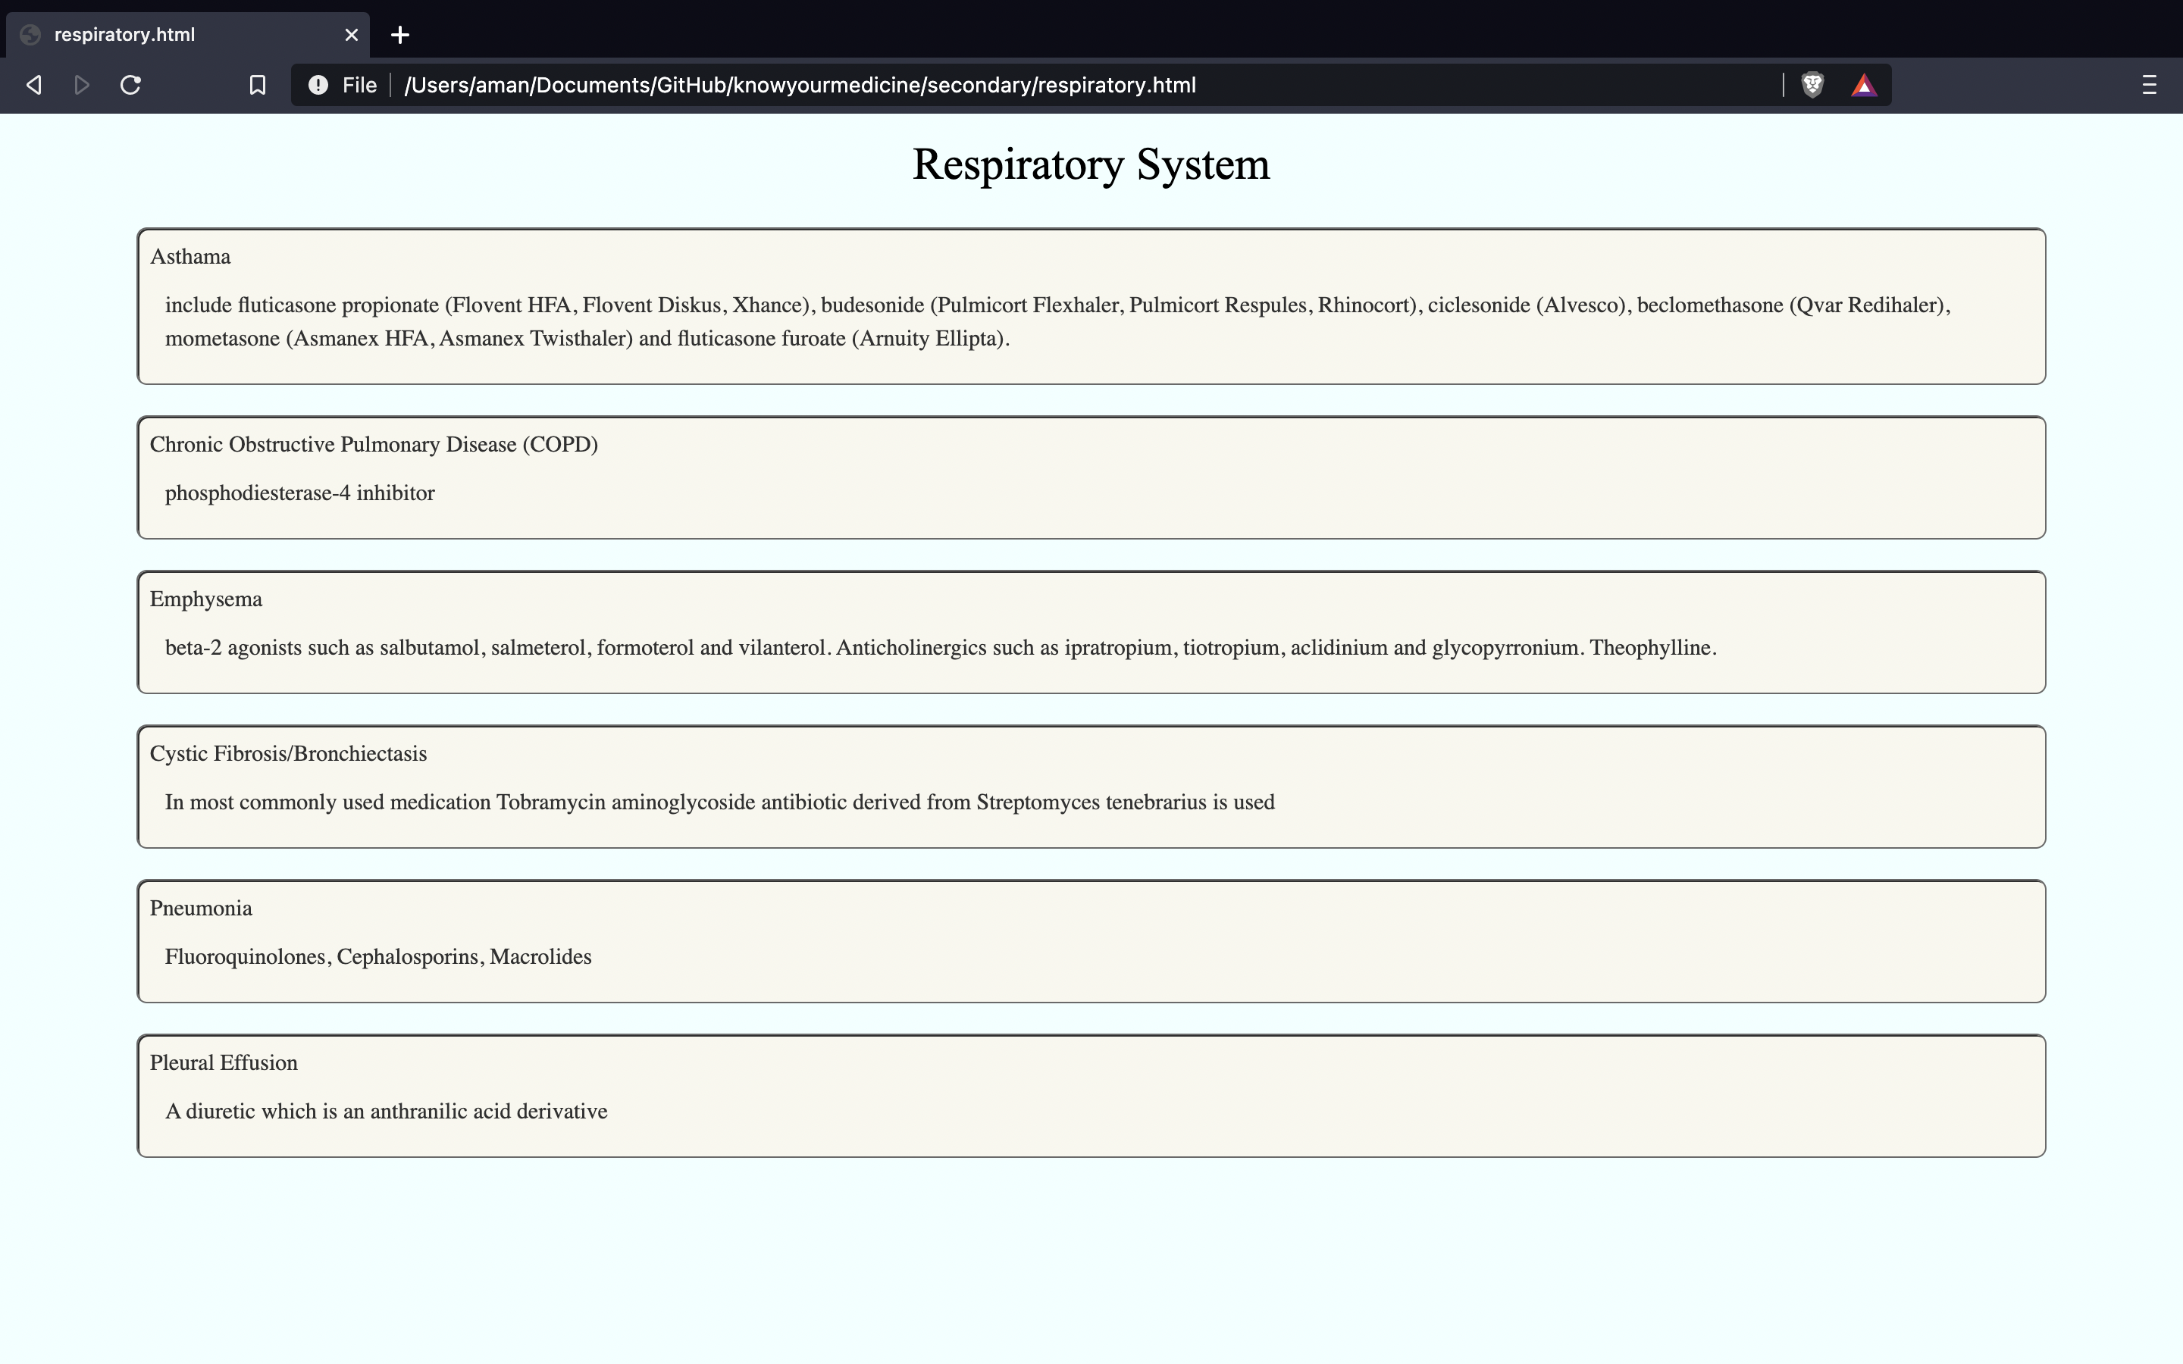Image resolution: width=2183 pixels, height=1364 pixels.
Task: Reload the respiratory.html page
Action: pos(131,85)
